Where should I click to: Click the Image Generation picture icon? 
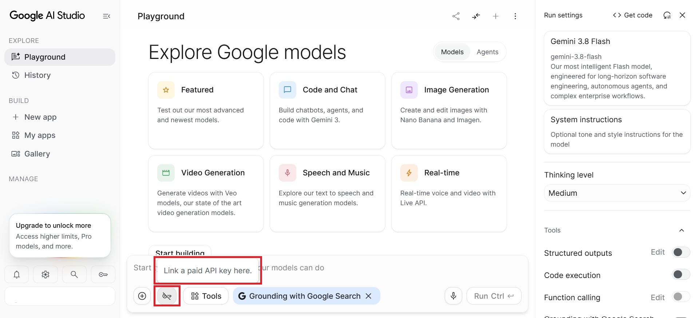point(409,90)
